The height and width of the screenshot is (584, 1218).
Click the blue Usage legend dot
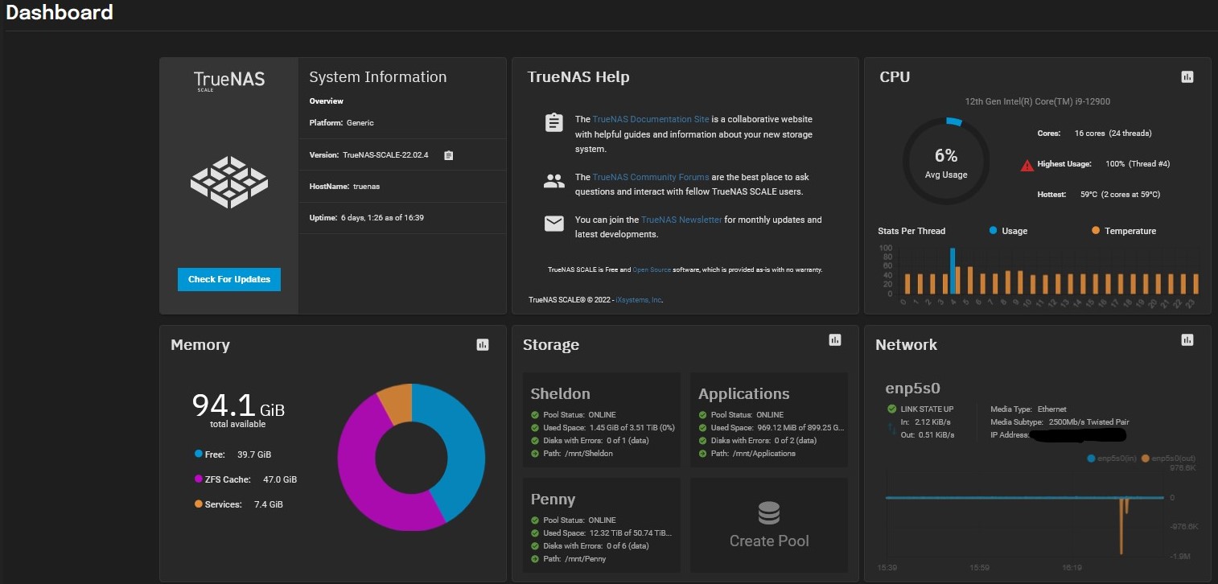click(994, 231)
